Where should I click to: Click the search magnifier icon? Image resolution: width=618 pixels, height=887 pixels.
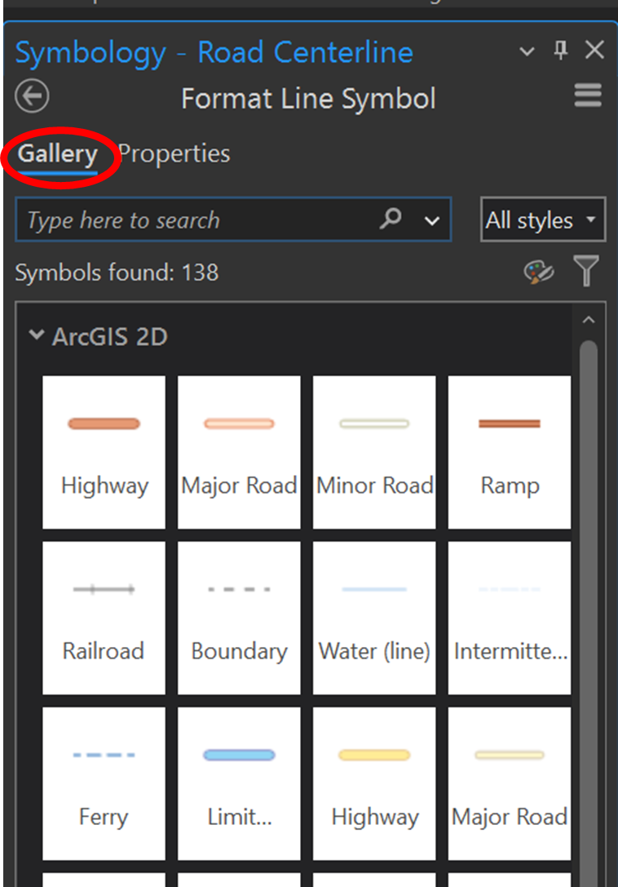(x=390, y=220)
